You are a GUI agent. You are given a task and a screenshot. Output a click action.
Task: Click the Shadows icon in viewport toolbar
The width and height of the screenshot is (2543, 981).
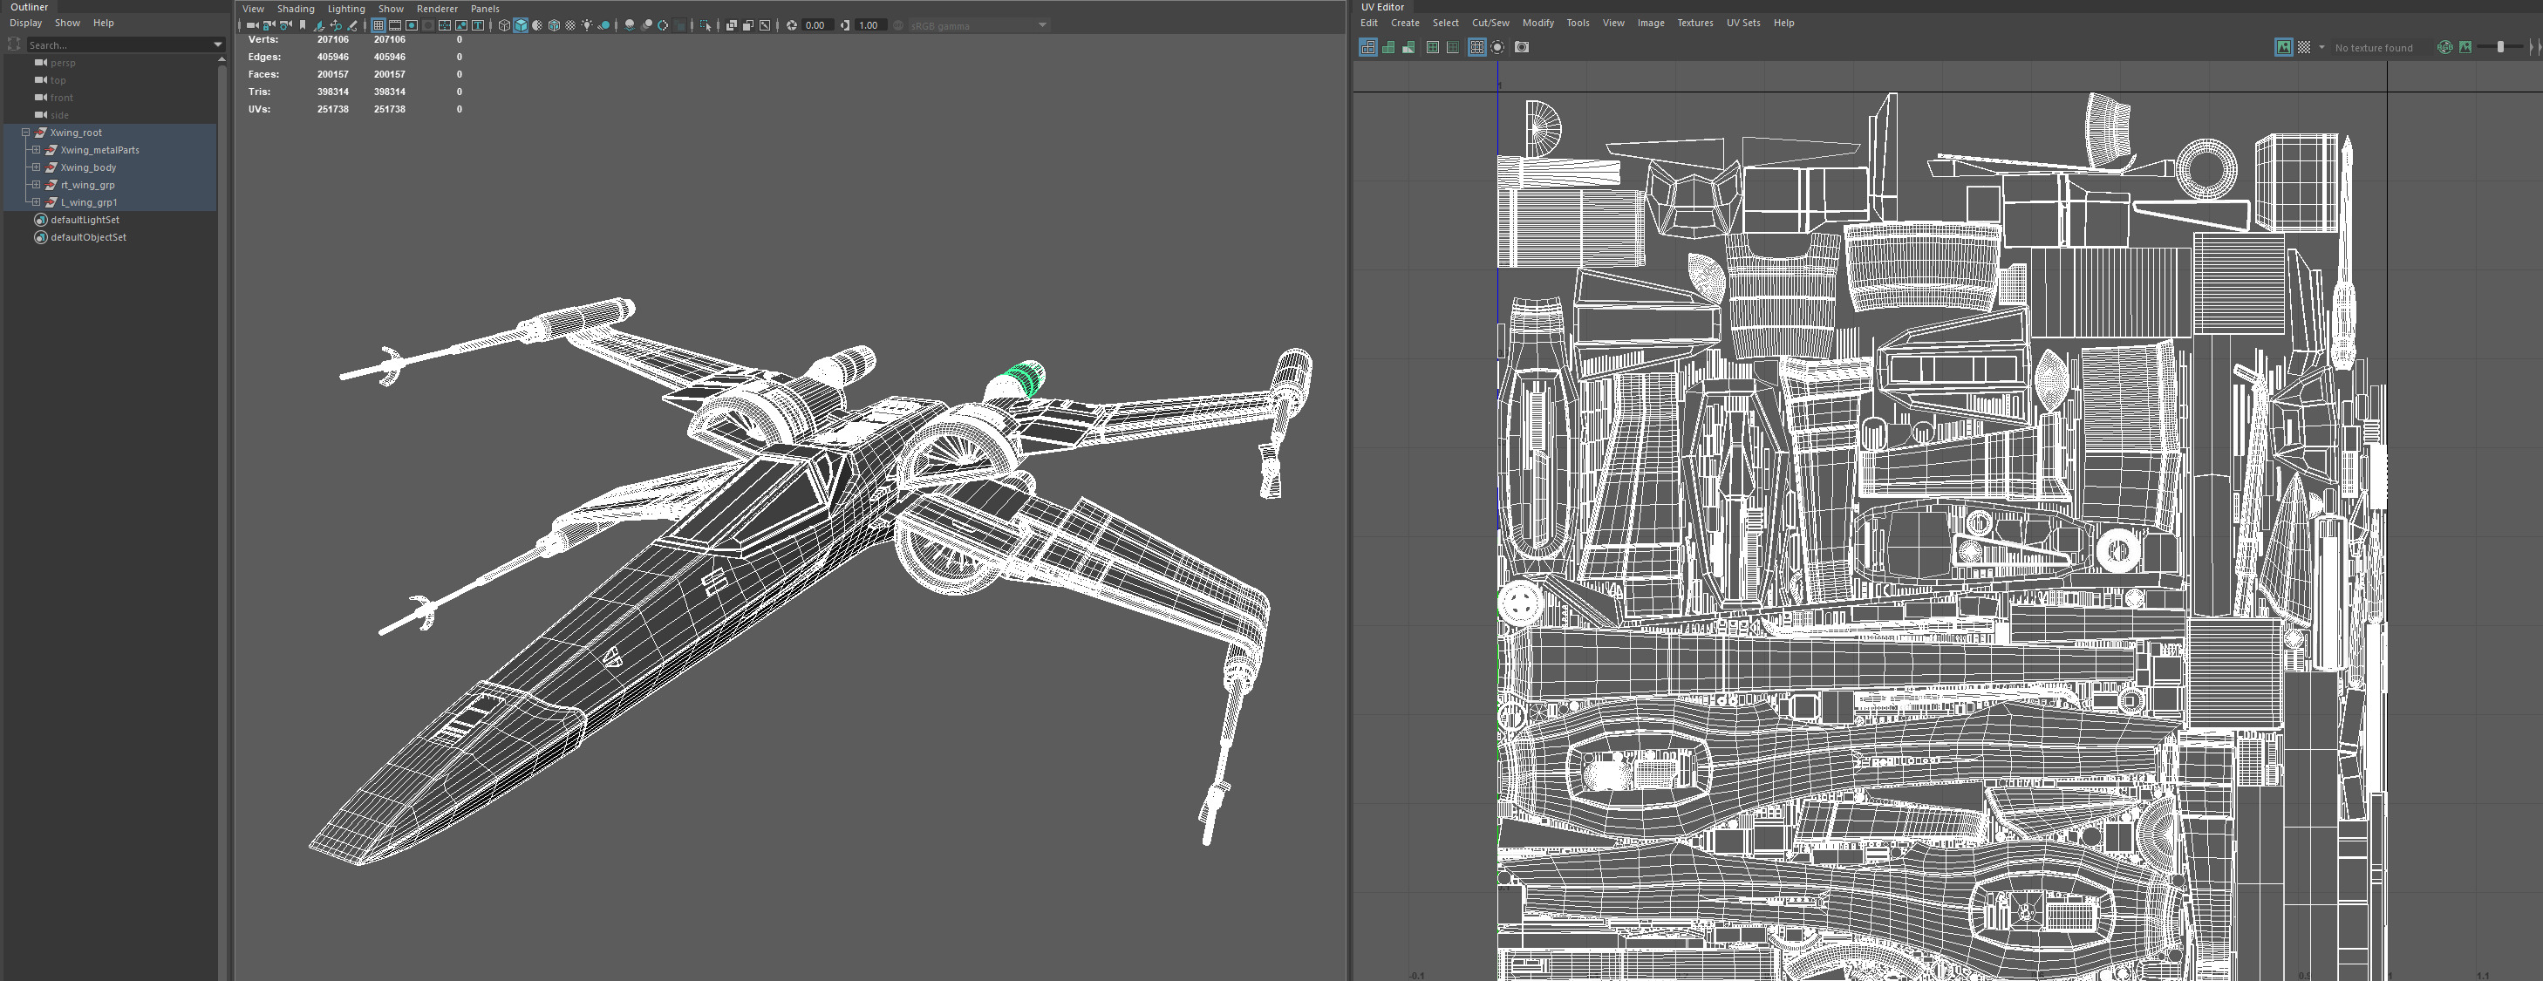(604, 24)
